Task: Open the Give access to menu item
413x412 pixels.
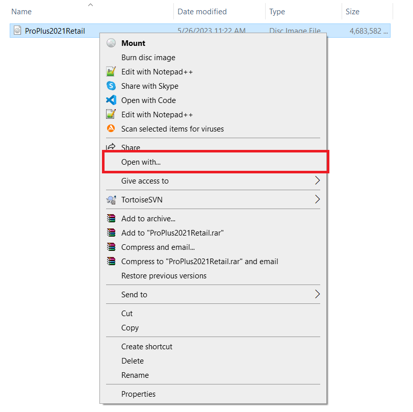Action: (213, 181)
